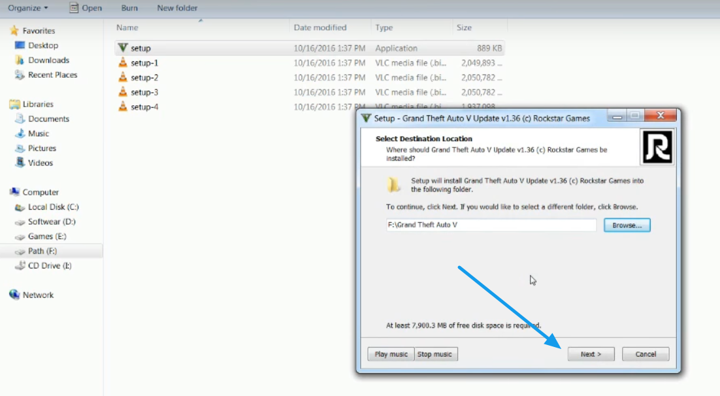Open Desktop in the Favorites list

coord(43,46)
